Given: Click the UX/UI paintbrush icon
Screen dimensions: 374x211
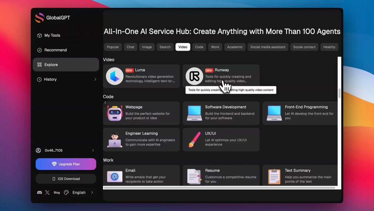Looking at the screenshot, I should [194, 140].
